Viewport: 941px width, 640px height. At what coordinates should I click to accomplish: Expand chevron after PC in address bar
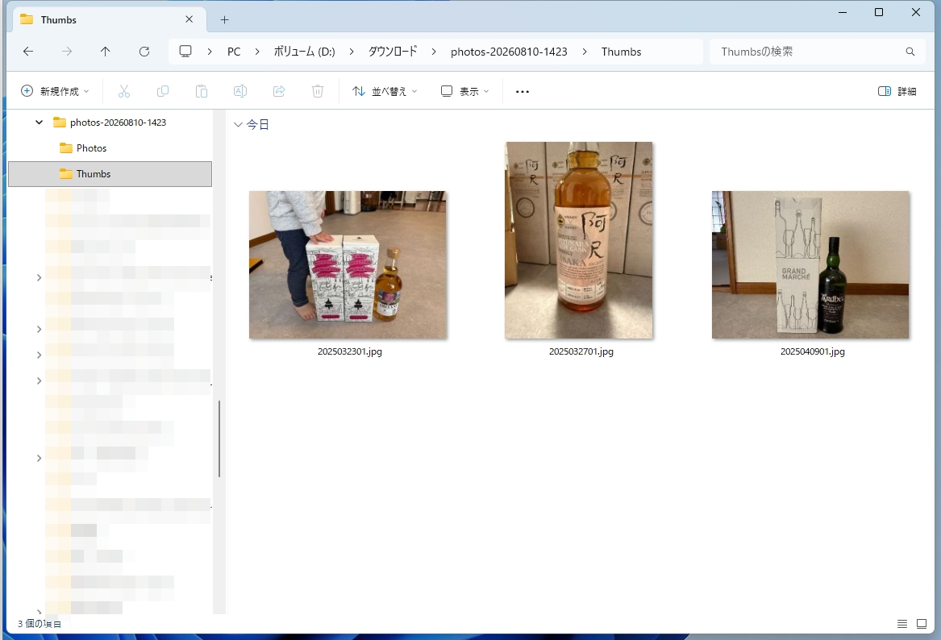pos(257,52)
